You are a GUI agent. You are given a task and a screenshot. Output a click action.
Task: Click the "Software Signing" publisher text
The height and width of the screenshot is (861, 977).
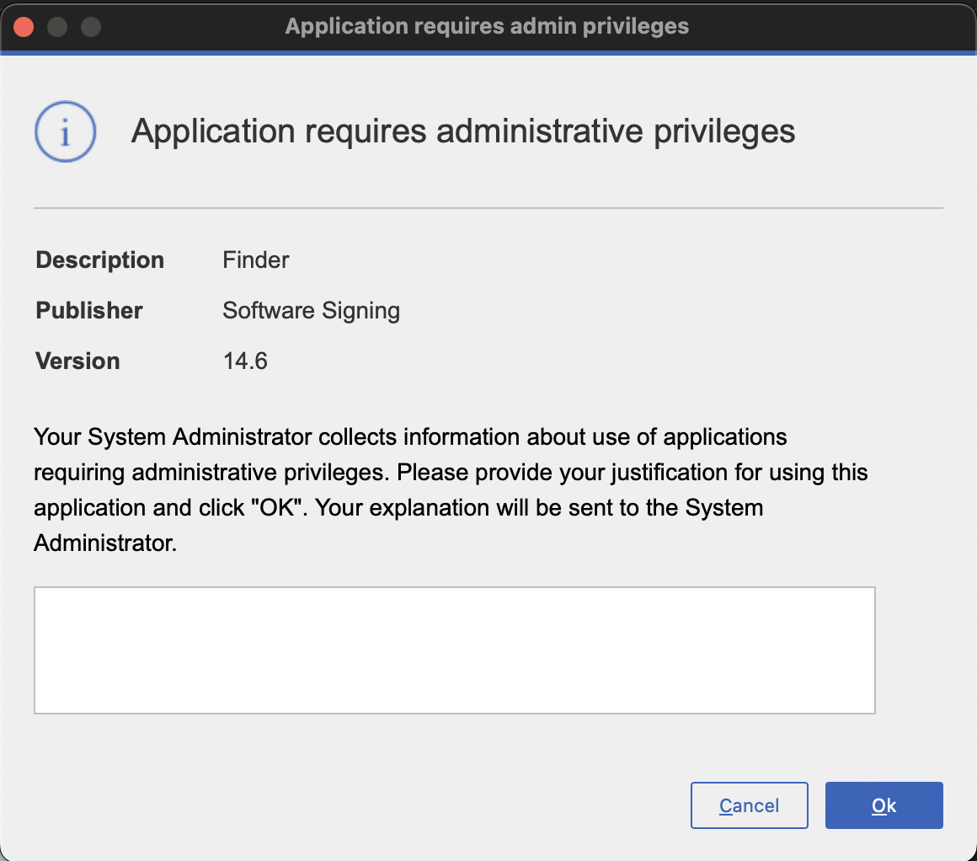pyautogui.click(x=311, y=311)
